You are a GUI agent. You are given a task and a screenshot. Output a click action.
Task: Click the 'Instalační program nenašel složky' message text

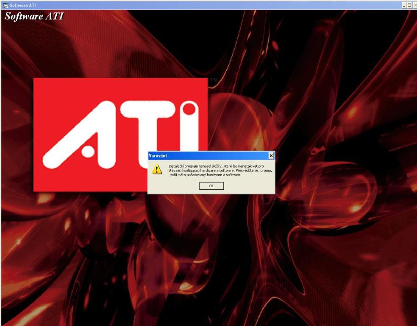220,171
